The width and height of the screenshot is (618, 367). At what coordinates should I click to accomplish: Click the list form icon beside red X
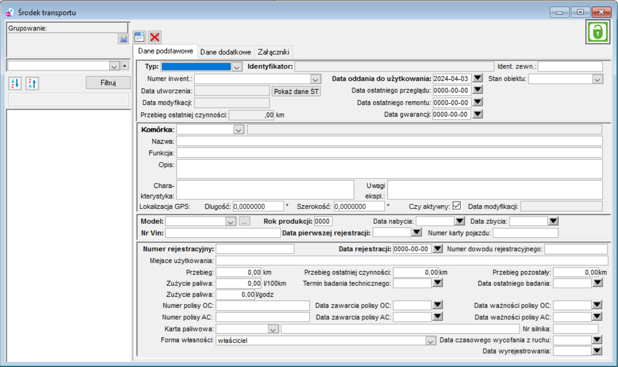click(x=139, y=37)
